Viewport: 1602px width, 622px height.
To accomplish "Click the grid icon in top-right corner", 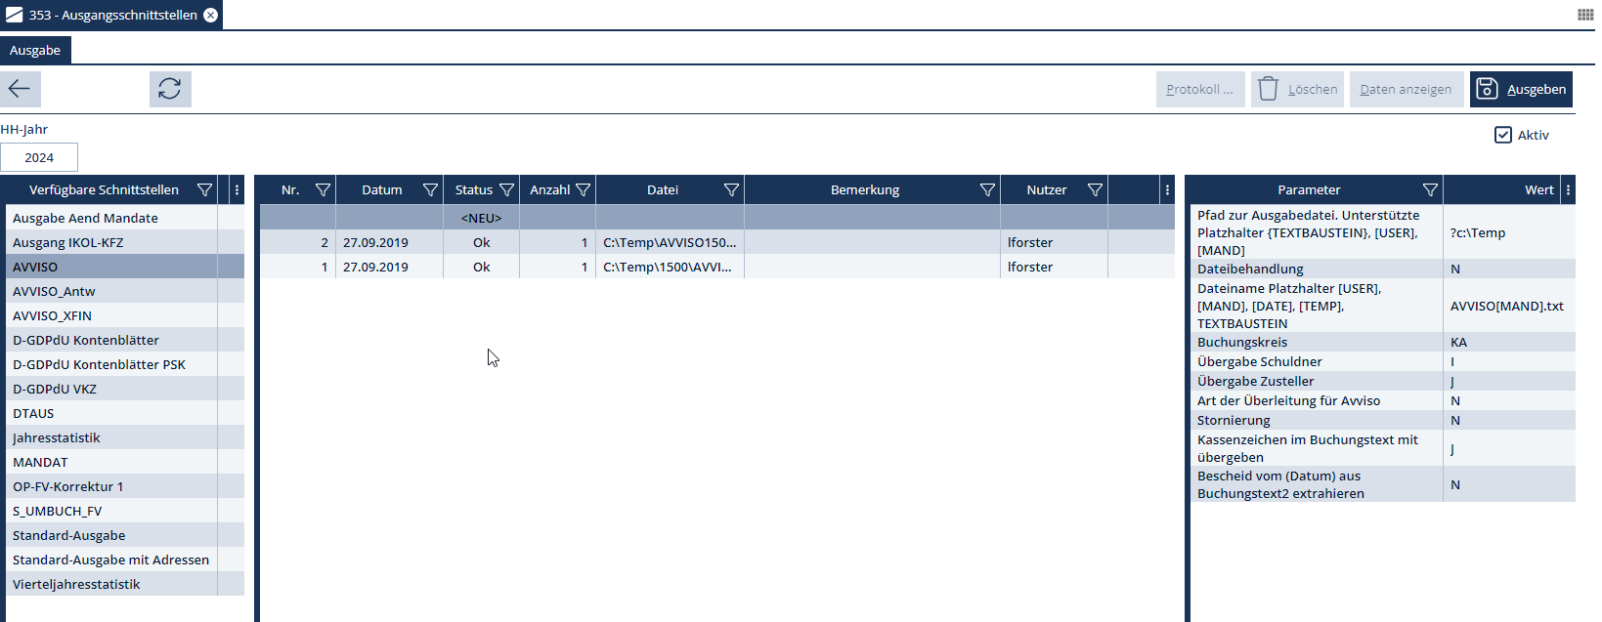I will click(x=1585, y=15).
